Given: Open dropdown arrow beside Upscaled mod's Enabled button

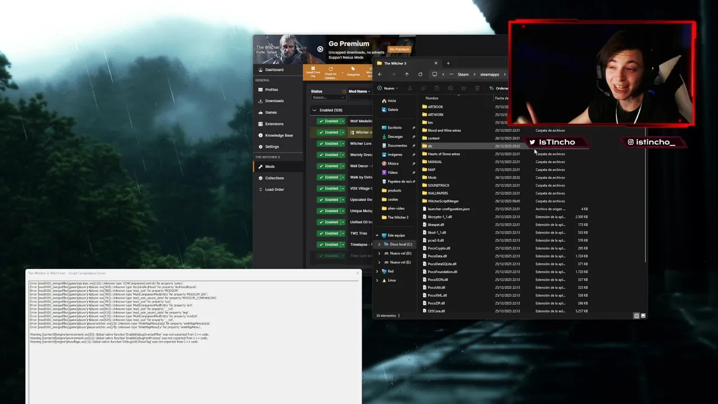Looking at the screenshot, I should tap(343, 200).
